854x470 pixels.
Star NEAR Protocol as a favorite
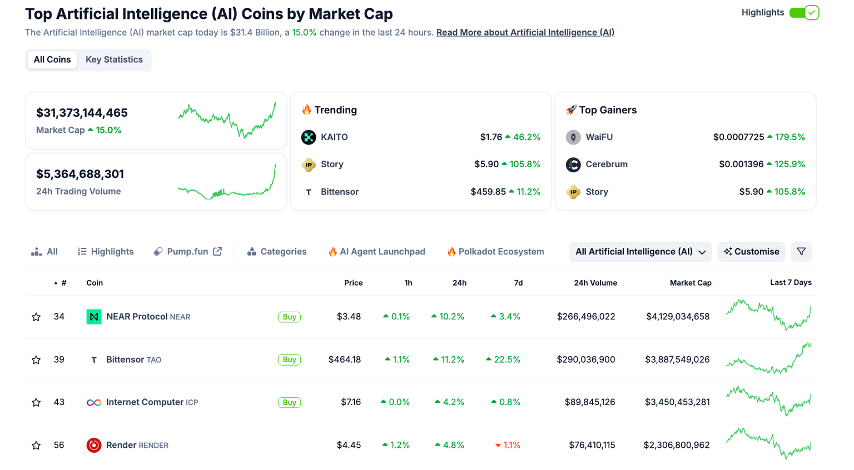pyautogui.click(x=36, y=316)
